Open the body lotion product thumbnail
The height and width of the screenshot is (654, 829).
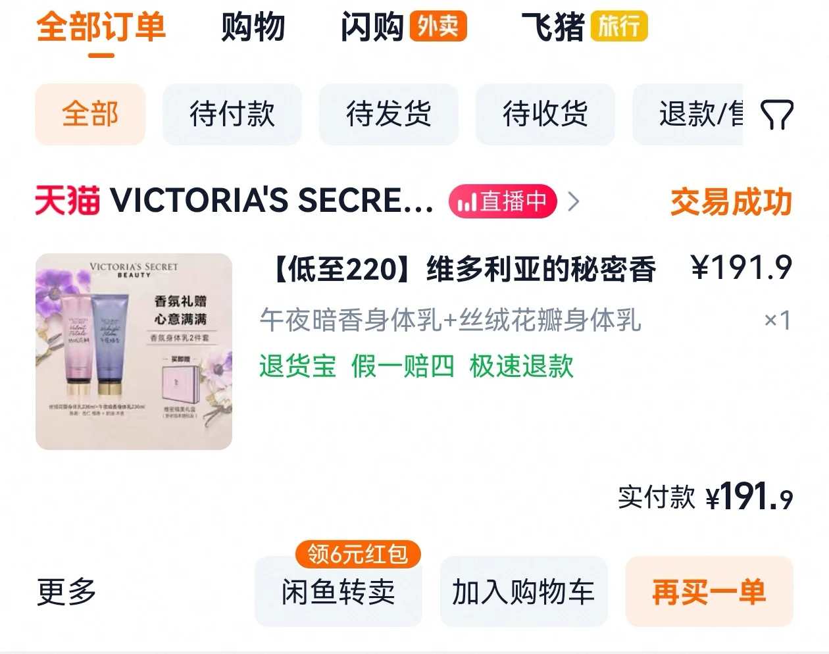(134, 351)
